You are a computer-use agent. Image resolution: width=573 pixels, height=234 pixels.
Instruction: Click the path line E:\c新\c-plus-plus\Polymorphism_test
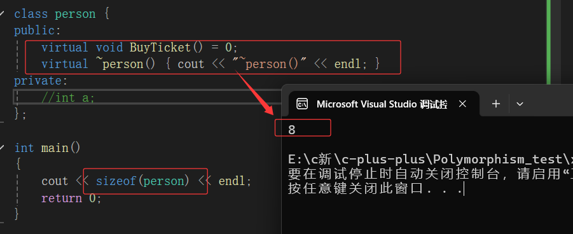(x=431, y=160)
